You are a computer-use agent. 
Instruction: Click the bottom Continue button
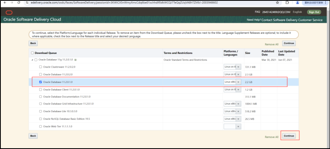tap(289, 136)
